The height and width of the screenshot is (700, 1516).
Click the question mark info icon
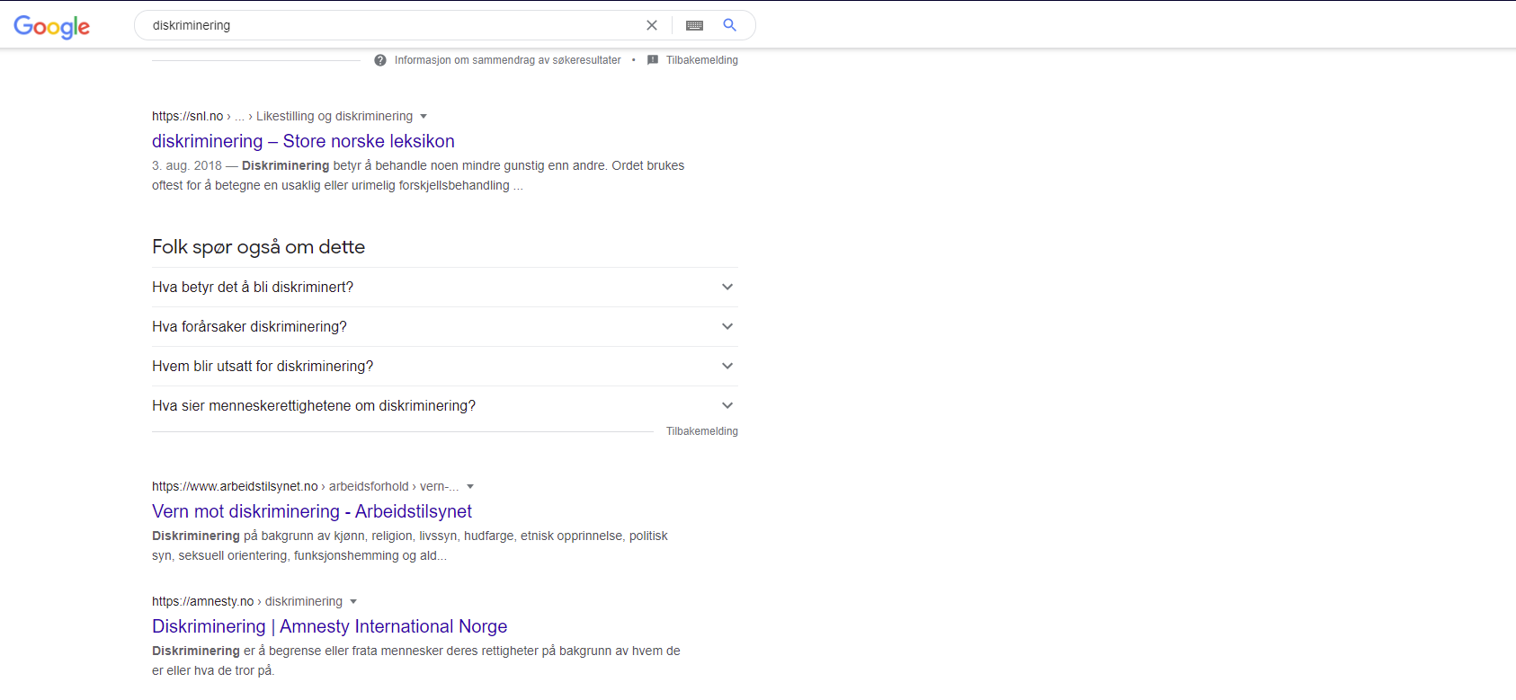380,60
